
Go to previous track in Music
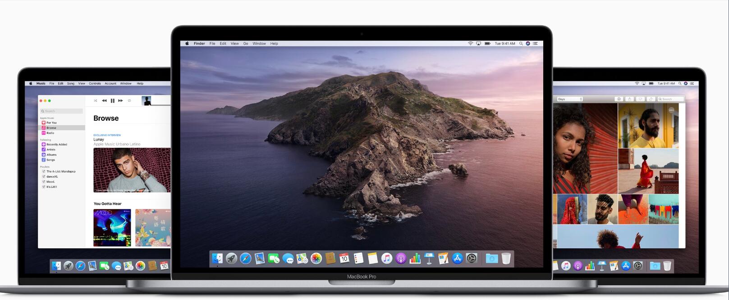(104, 100)
